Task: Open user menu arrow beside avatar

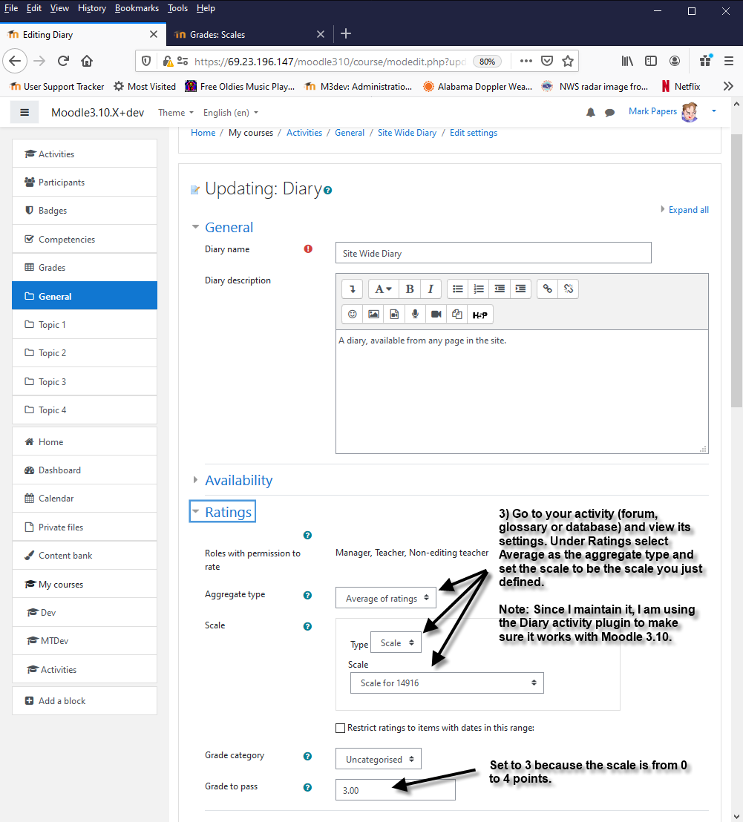Action: click(713, 111)
